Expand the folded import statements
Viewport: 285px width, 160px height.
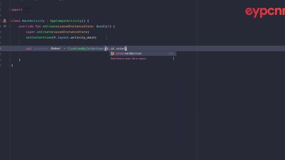tap(27, 10)
